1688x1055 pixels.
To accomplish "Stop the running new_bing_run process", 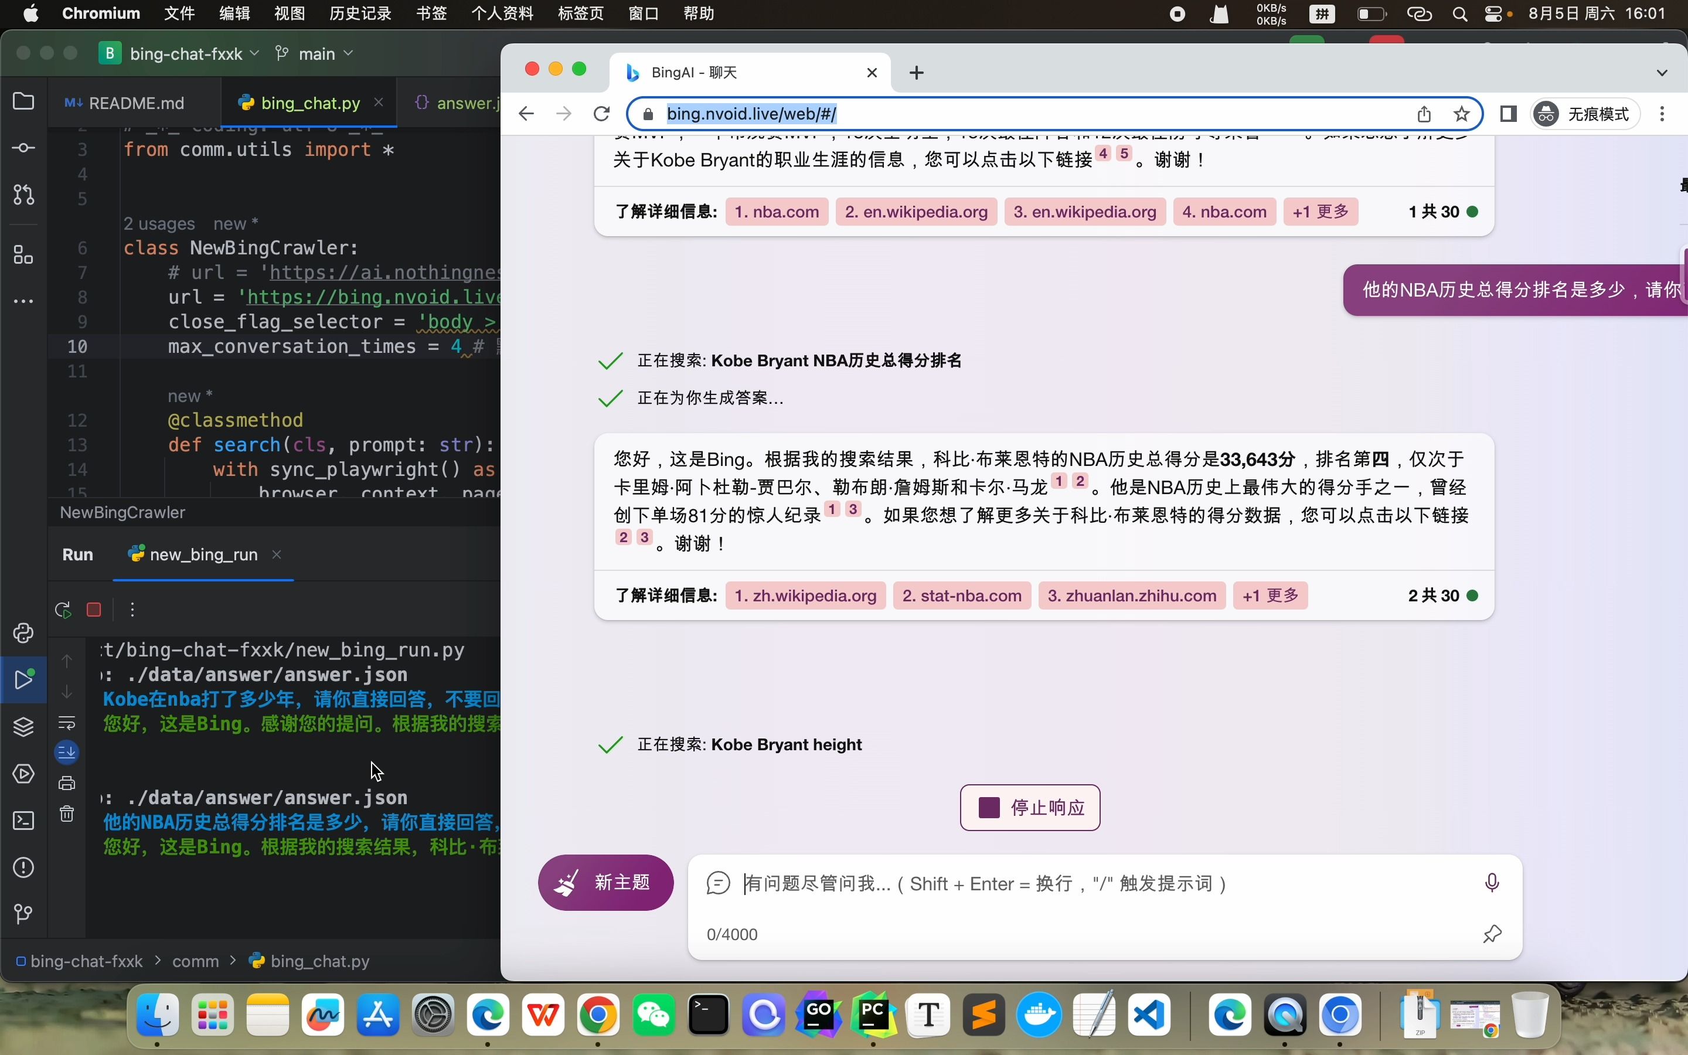I will [94, 610].
